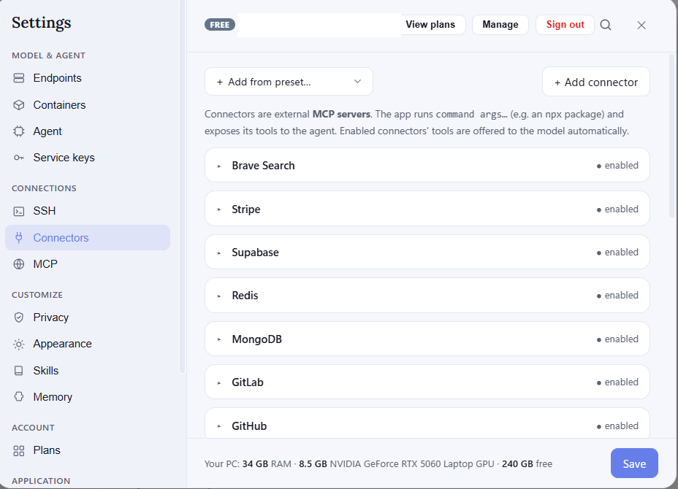Click the Brave Search connector name
This screenshot has height=489, width=678.
[263, 166]
